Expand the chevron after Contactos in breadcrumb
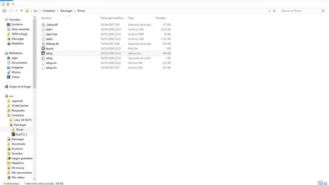 coord(58,11)
